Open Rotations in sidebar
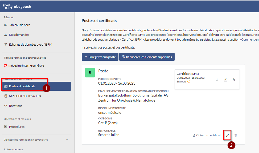259x153 pixels. coord(15,106)
